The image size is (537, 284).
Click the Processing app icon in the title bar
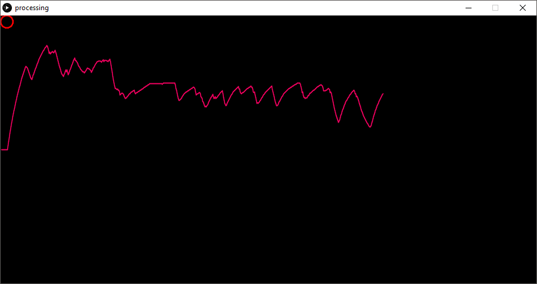coord(7,8)
